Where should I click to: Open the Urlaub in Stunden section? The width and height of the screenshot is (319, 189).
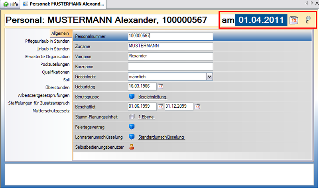(53, 49)
